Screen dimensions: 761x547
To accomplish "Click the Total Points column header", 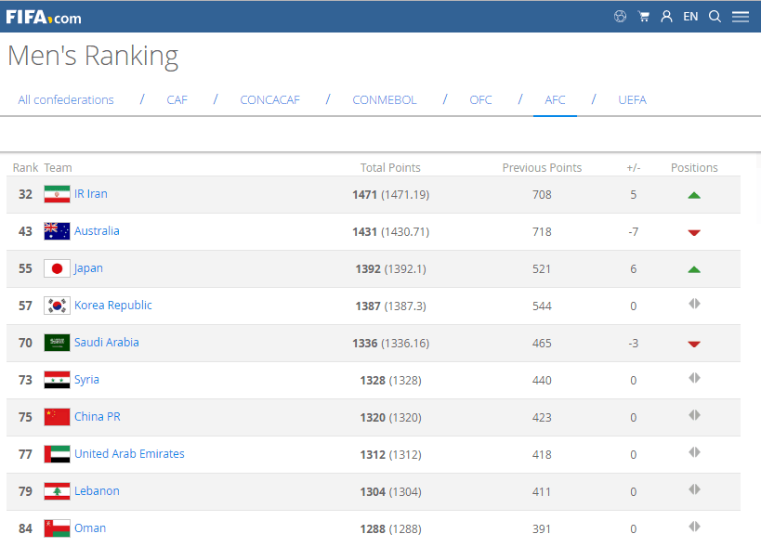I will 390,168.
